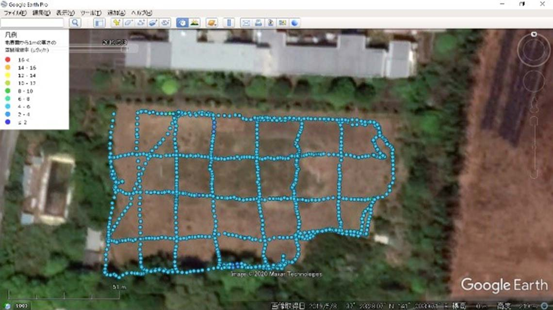Select the add path tool
The image size is (553, 310).
pos(141,22)
